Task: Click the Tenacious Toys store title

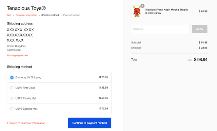Action: 26,8
